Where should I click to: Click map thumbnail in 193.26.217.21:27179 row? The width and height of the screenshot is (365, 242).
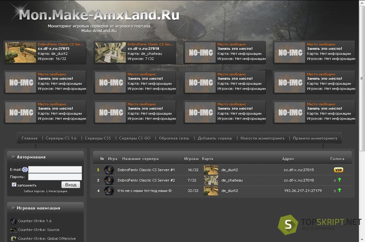tap(211, 191)
